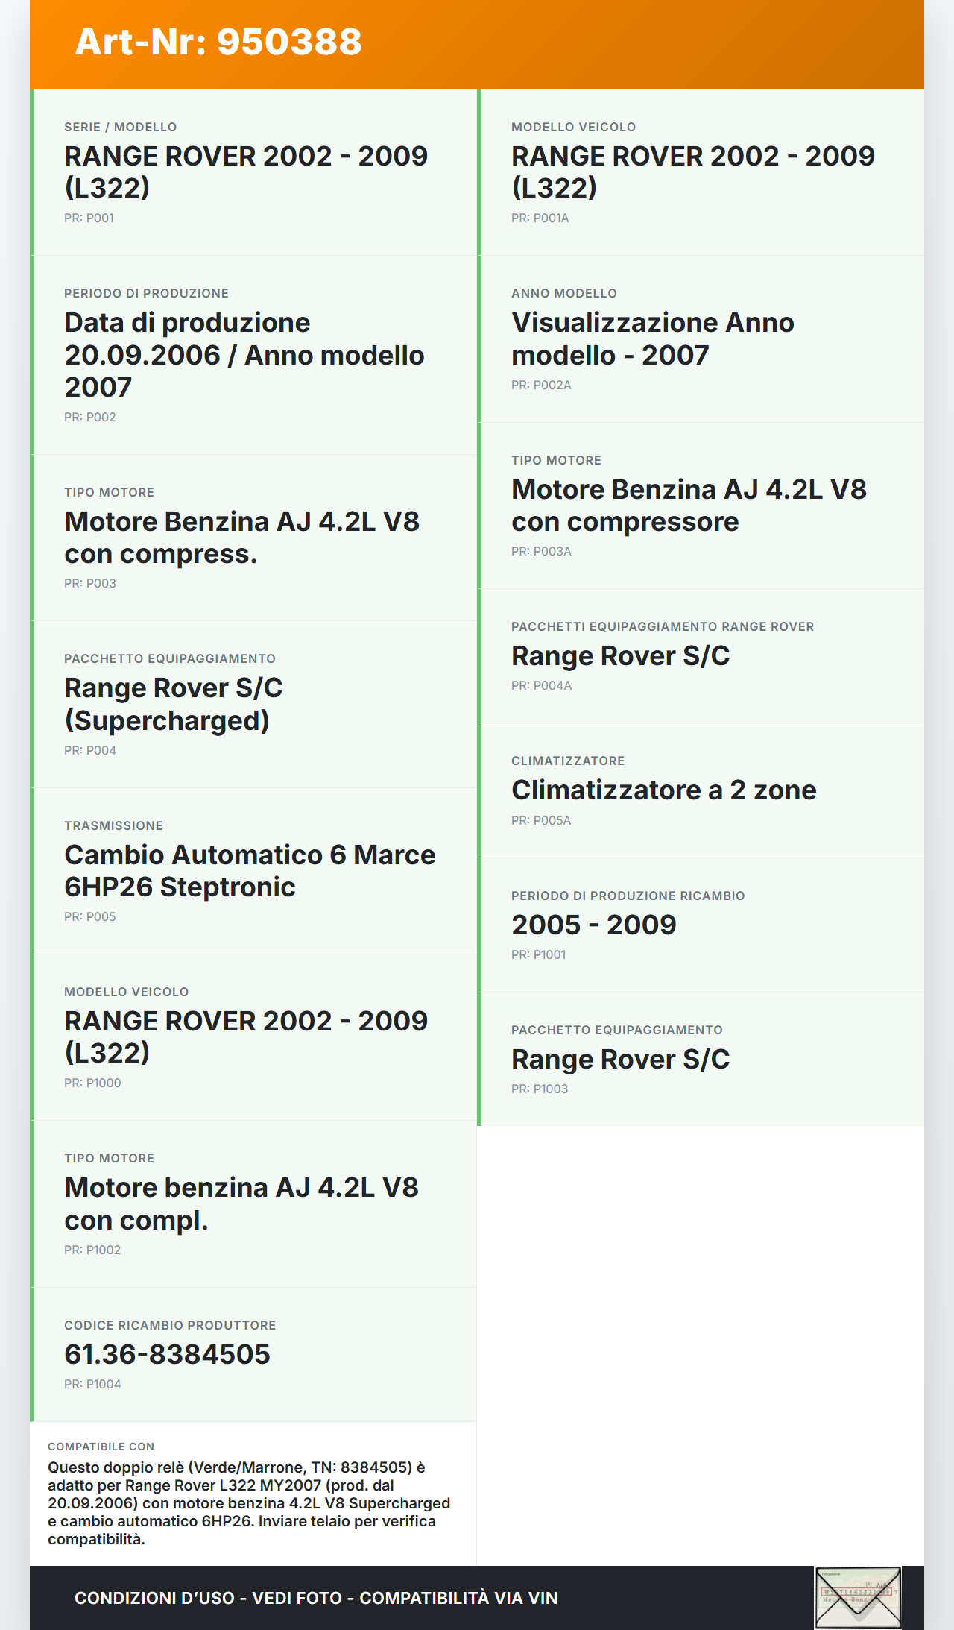Click the Modello Veicolo card PR: P1000

253,1037
